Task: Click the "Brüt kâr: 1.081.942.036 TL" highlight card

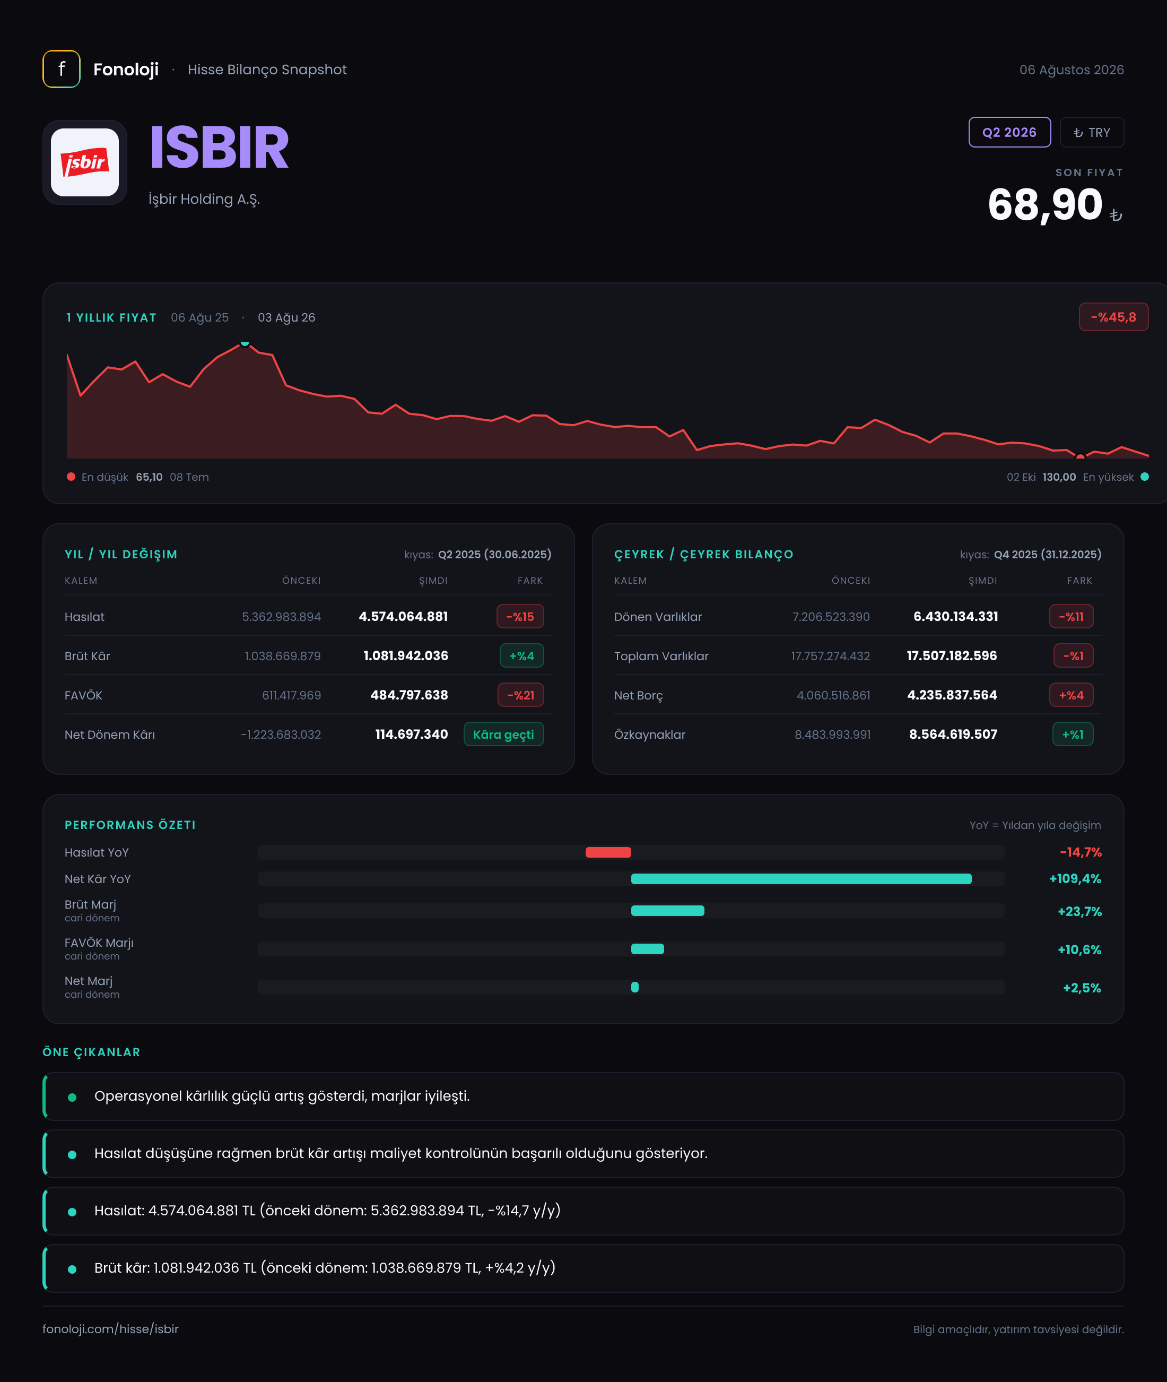Action: tap(583, 1268)
